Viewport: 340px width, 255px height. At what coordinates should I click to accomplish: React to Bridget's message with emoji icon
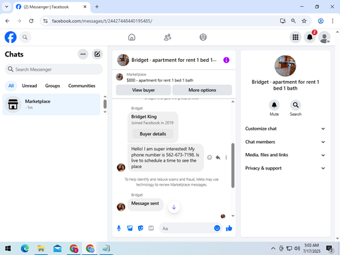[209, 158]
